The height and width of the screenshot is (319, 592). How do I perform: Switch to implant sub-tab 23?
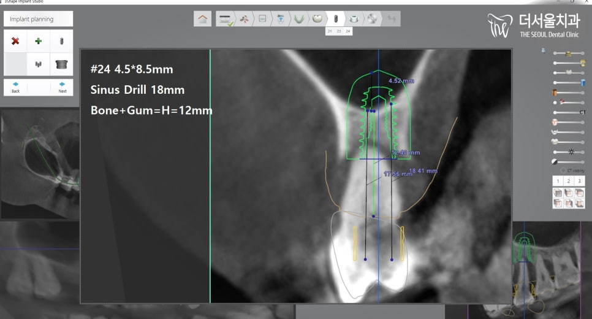(x=339, y=31)
